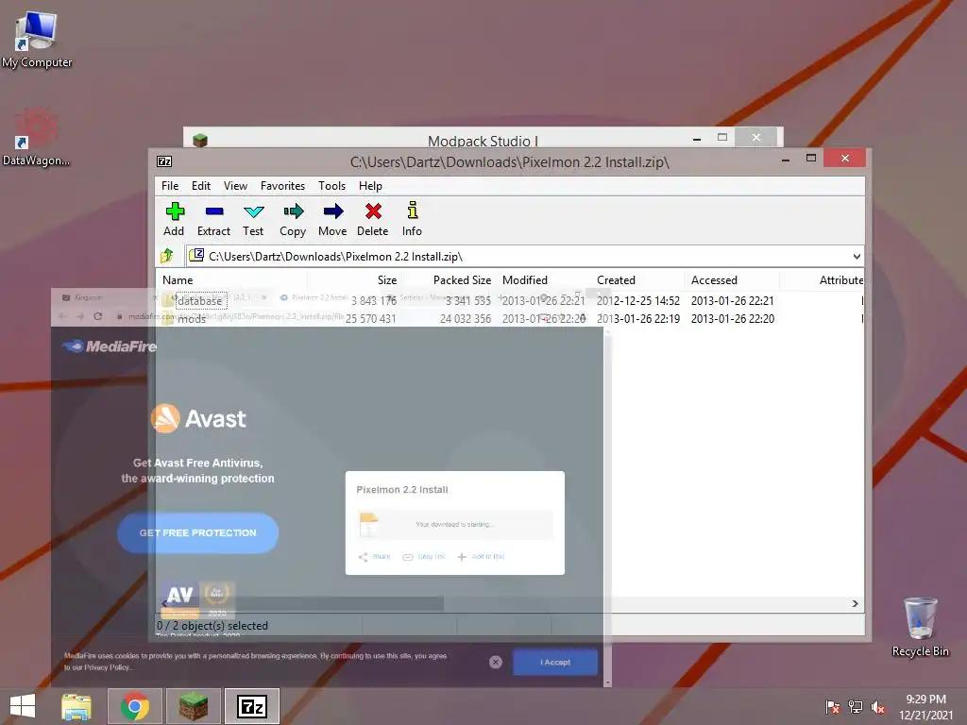
Task: Click the 7-Zip status bar selection text
Action: point(212,626)
